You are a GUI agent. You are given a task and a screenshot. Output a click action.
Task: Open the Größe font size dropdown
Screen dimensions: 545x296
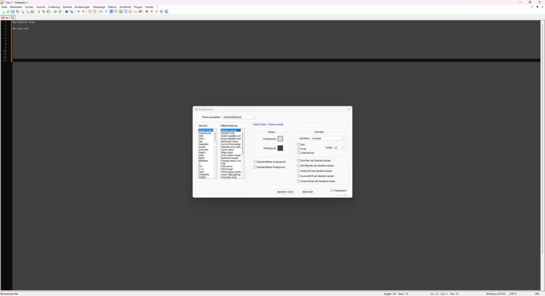(x=339, y=147)
